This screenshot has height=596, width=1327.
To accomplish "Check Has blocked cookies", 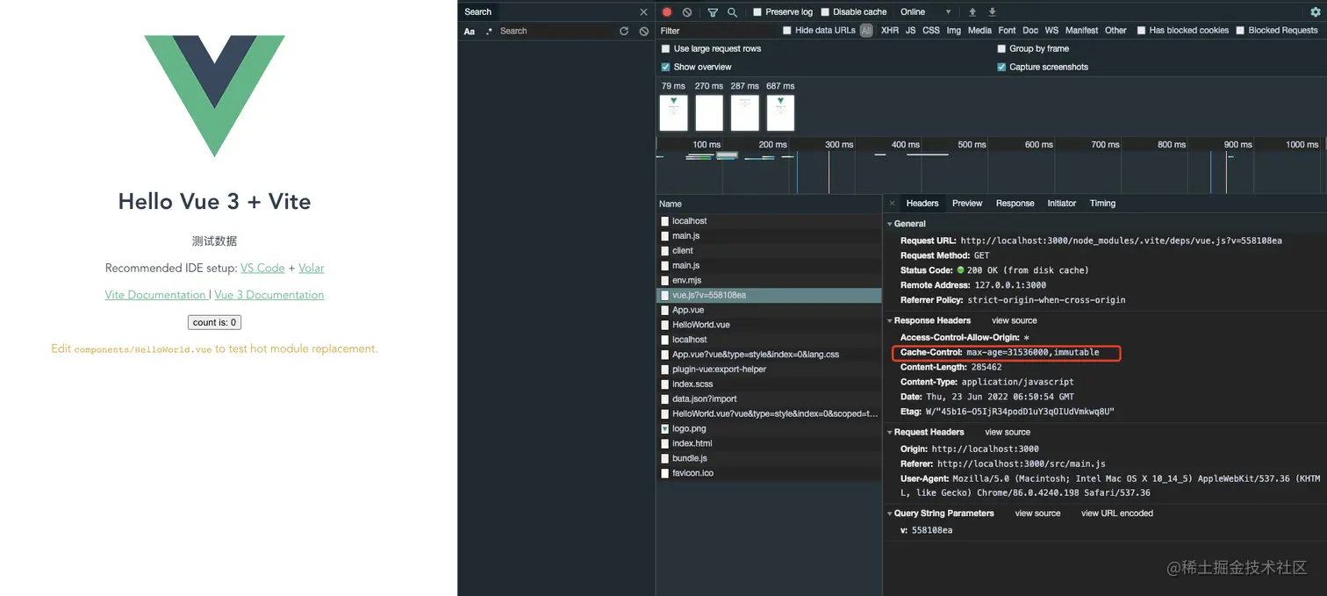I will [x=1141, y=31].
